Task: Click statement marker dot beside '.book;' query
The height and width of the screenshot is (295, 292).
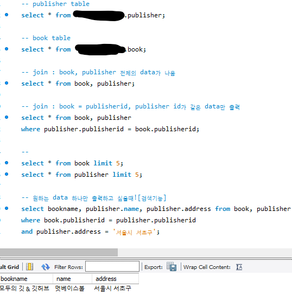Action: click(x=7, y=49)
